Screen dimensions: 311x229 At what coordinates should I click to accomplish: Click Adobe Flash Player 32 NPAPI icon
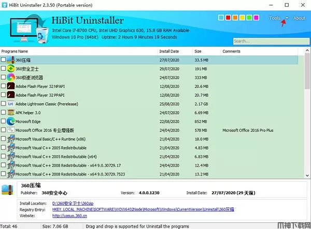tap(11, 86)
